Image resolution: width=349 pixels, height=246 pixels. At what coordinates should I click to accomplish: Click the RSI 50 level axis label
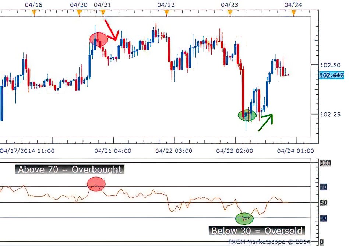[x=323, y=203]
